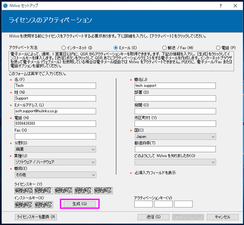
Task: Focus the empty 部署 field
Action: click(x=175, y=98)
